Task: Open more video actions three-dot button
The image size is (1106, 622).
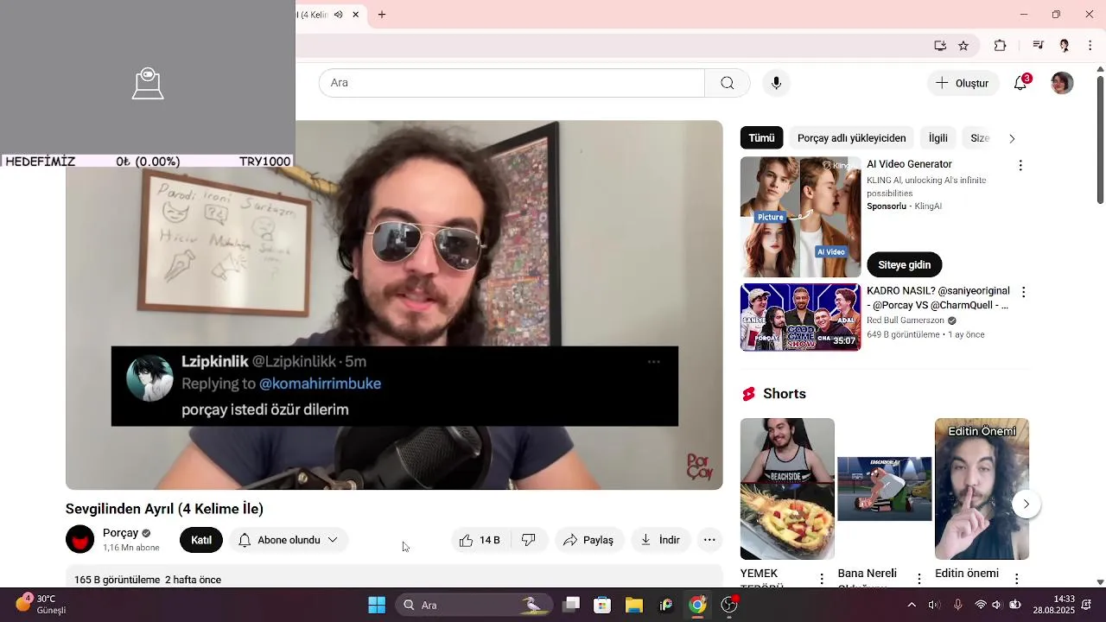Action: pyautogui.click(x=709, y=540)
